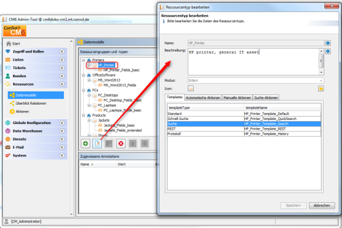Select MS_Word2013 tree item
Viewport: 342px width, 228px height.
(x=109, y=80)
